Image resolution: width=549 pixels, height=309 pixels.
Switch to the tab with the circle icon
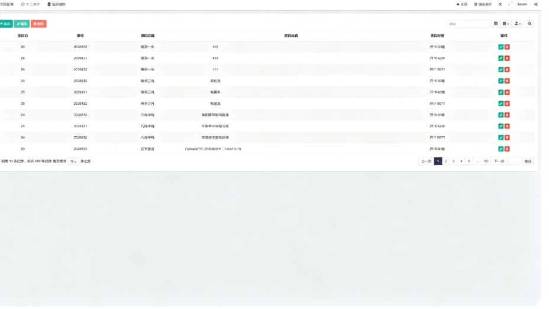pos(30,5)
